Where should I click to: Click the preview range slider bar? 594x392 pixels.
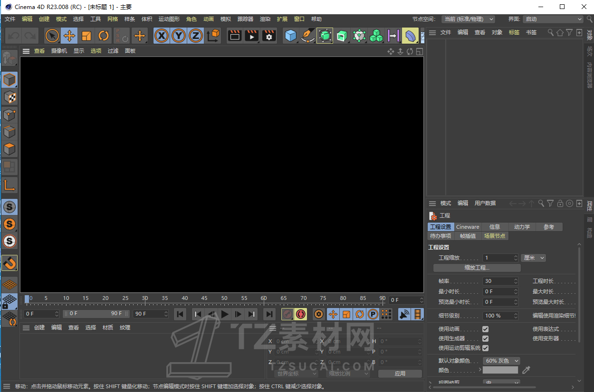(96, 314)
